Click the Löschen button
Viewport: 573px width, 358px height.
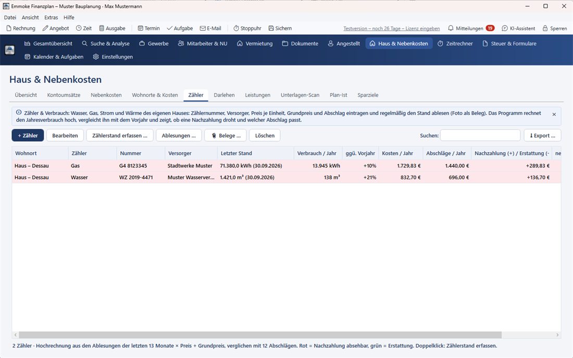tap(265, 135)
